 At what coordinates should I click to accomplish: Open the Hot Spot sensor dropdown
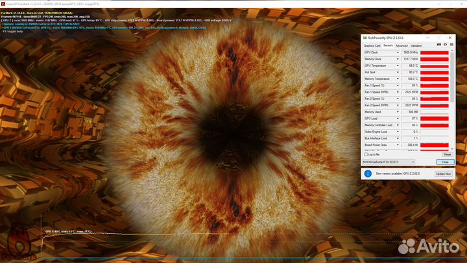[398, 72]
